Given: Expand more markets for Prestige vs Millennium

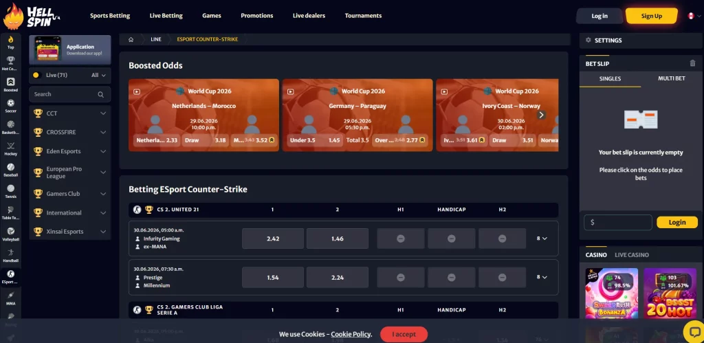Looking at the screenshot, I should coord(542,278).
